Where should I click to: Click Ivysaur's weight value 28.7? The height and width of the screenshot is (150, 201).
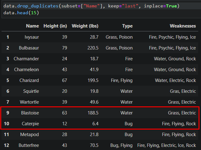(x=94, y=37)
